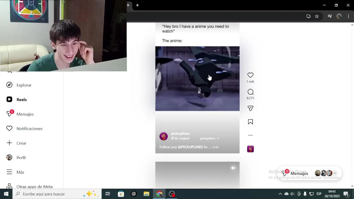Open comments via the speech bubble icon
The height and width of the screenshot is (199, 354).
click(x=250, y=92)
